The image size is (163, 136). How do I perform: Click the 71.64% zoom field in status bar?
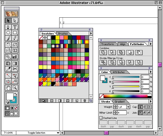tap(8, 133)
